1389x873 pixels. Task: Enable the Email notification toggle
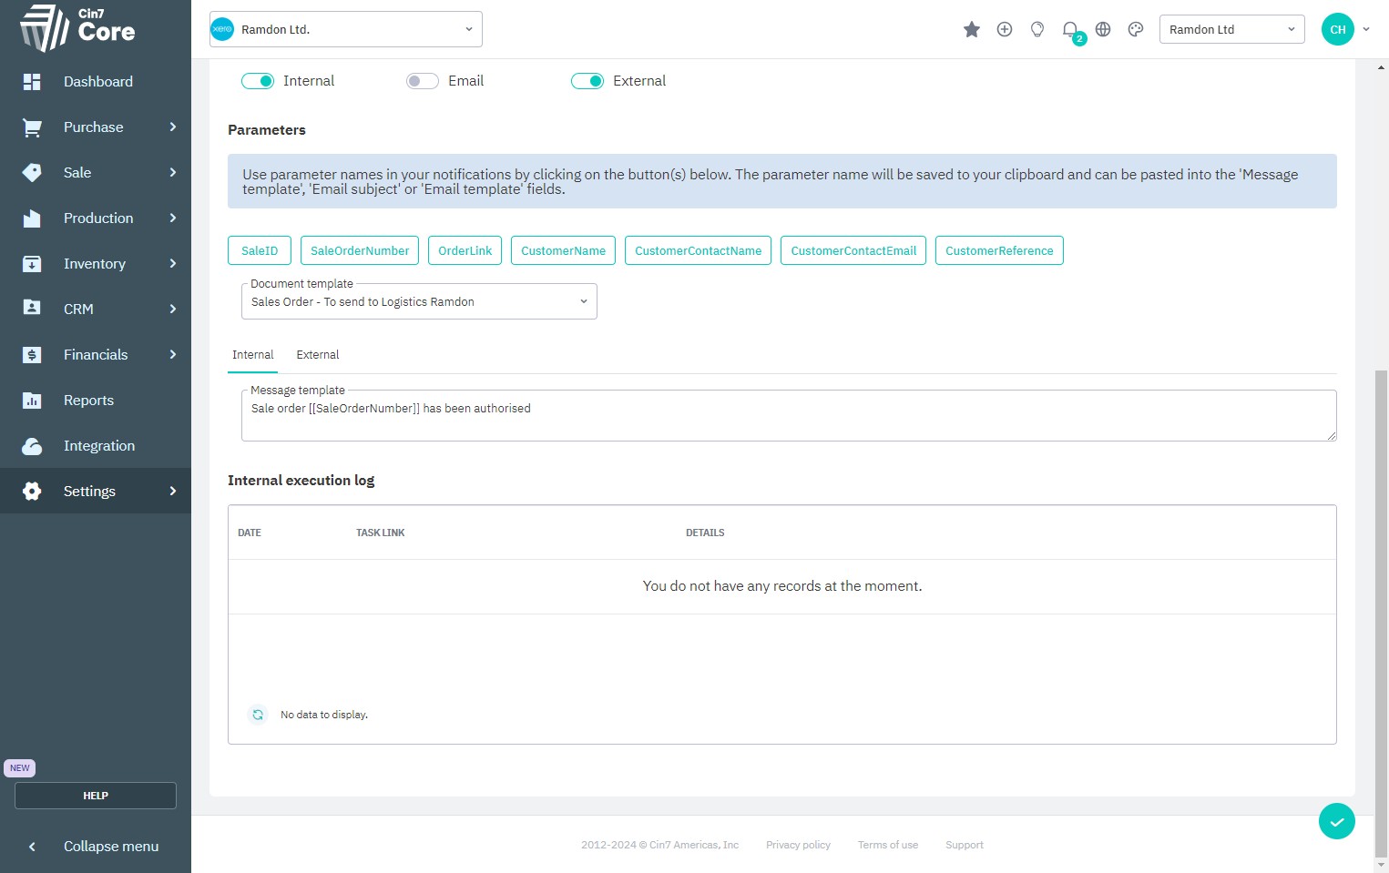[423, 81]
